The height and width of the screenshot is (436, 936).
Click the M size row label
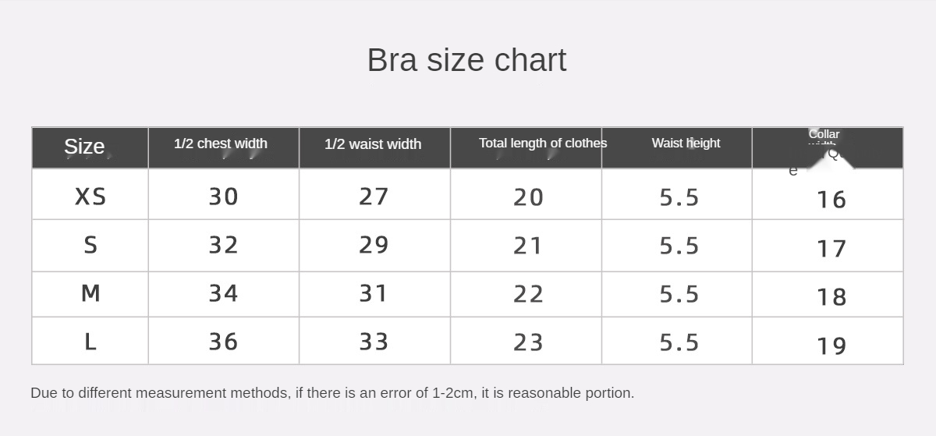coord(90,293)
